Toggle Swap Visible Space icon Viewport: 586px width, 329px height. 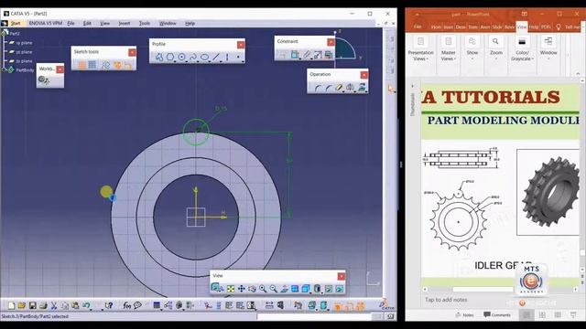(x=340, y=289)
